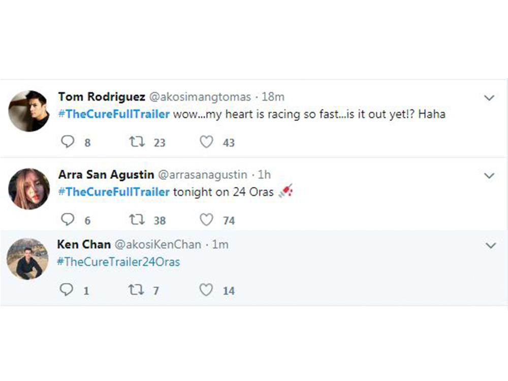Open the dropdown chevron on Ken Chan's tweet

pyautogui.click(x=490, y=246)
